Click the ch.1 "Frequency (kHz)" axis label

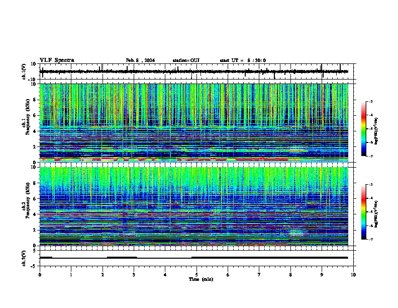28,117
